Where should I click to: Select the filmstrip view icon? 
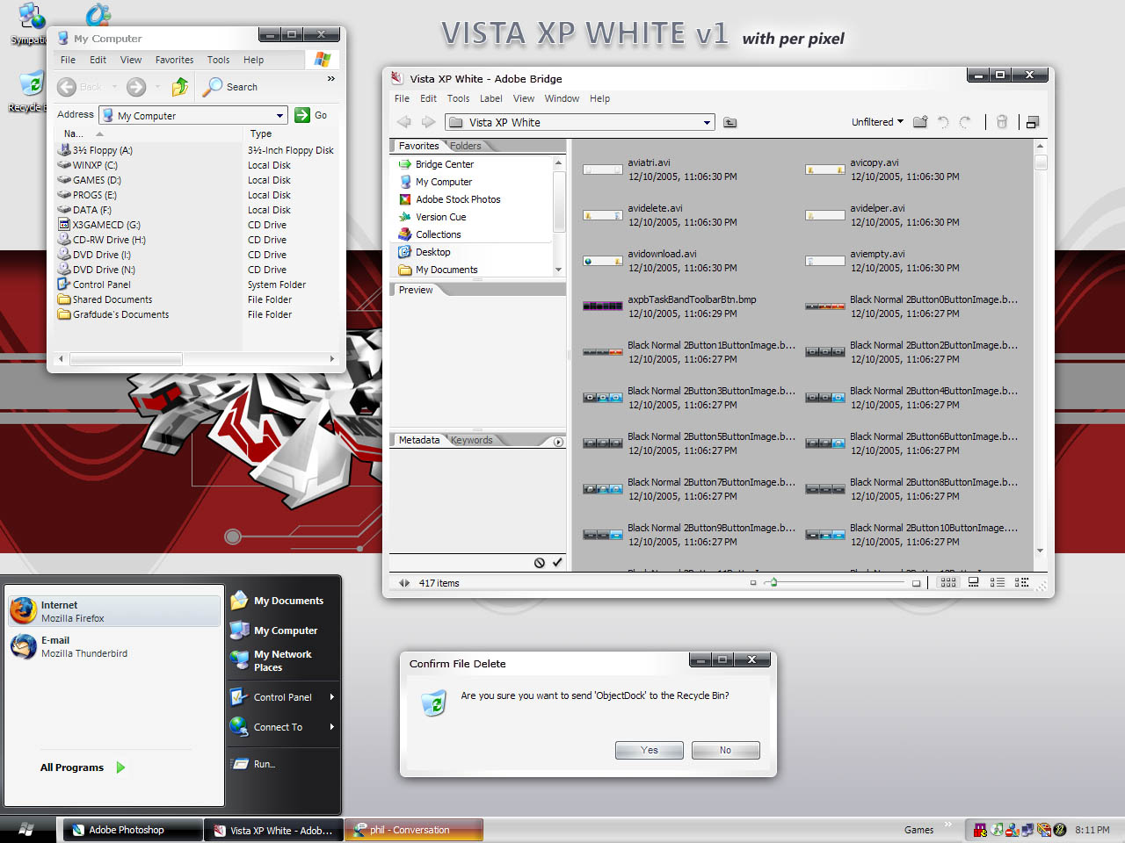[x=974, y=582]
